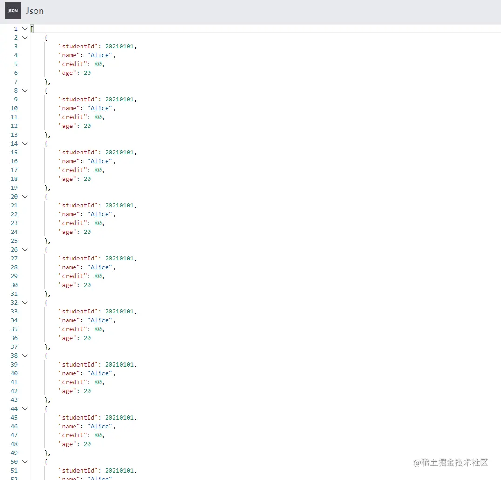This screenshot has height=480, width=501.
Task: Click "studentId" key on line 33
Action: (x=78, y=311)
